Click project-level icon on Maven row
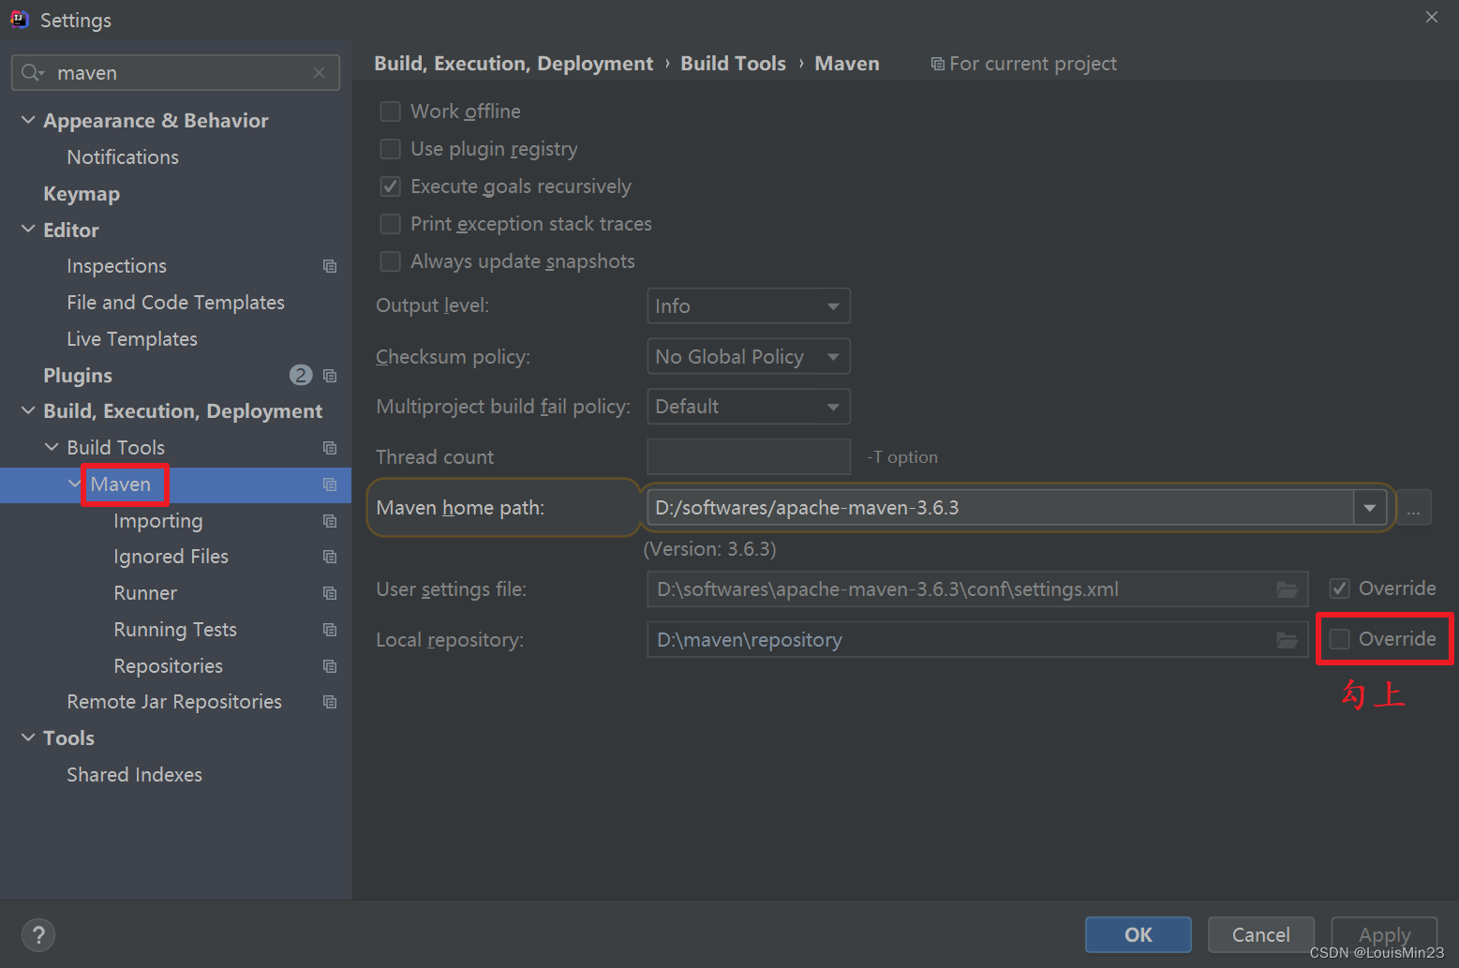This screenshot has width=1459, height=968. click(x=330, y=484)
